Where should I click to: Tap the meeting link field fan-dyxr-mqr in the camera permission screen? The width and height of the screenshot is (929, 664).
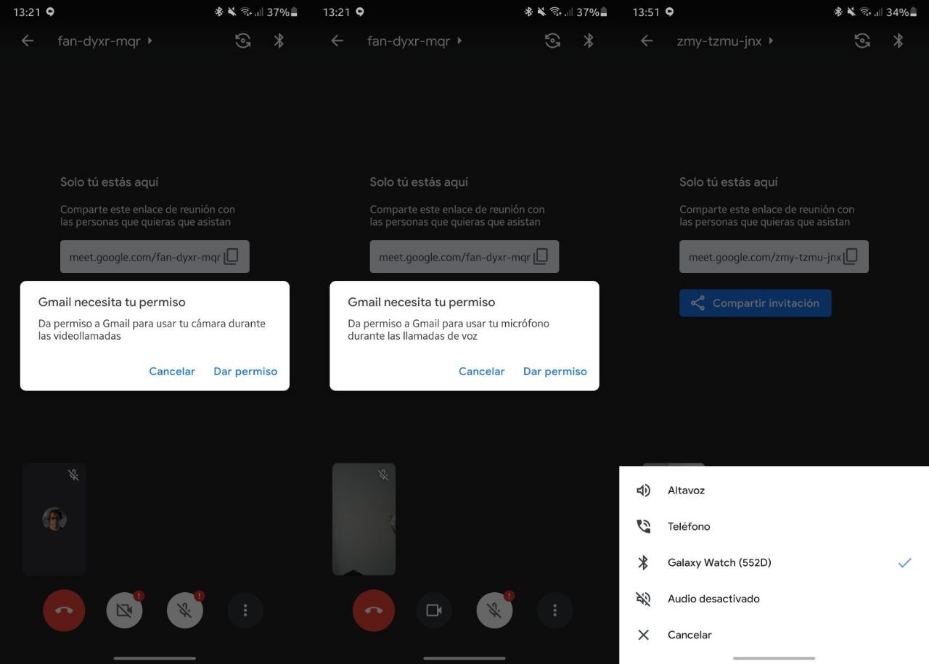(155, 257)
